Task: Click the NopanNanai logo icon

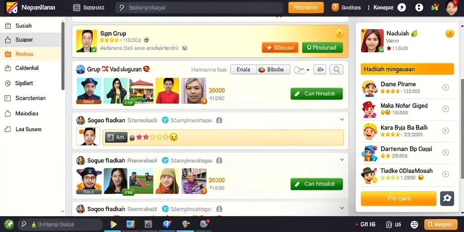Action: (11, 7)
